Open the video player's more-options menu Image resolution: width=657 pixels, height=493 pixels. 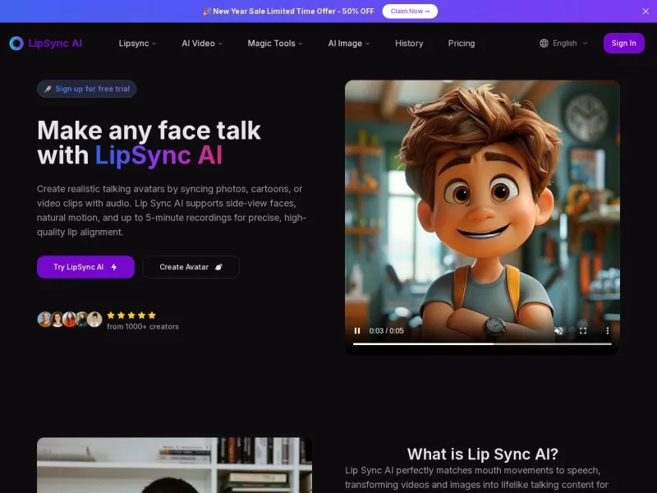tap(608, 330)
